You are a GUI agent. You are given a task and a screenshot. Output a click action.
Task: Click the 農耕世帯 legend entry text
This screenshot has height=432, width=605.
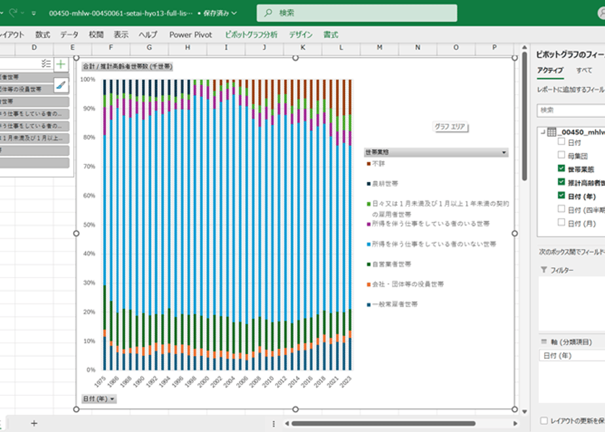[385, 184]
